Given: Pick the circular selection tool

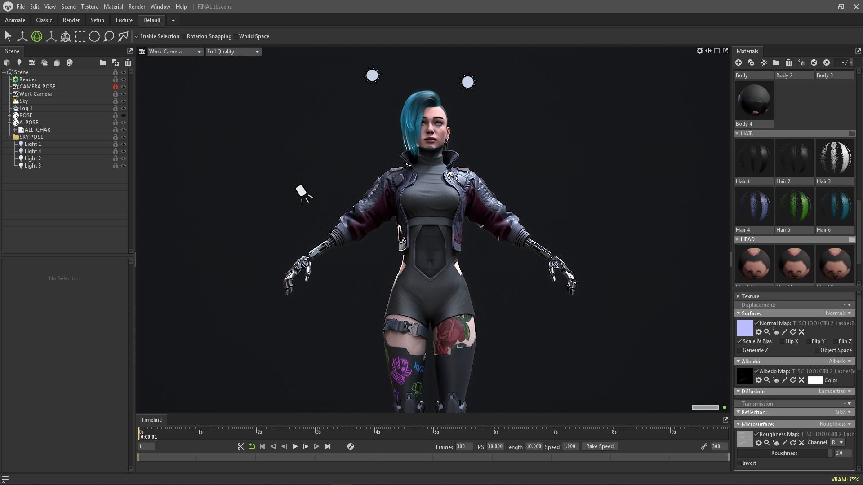Looking at the screenshot, I should point(94,36).
